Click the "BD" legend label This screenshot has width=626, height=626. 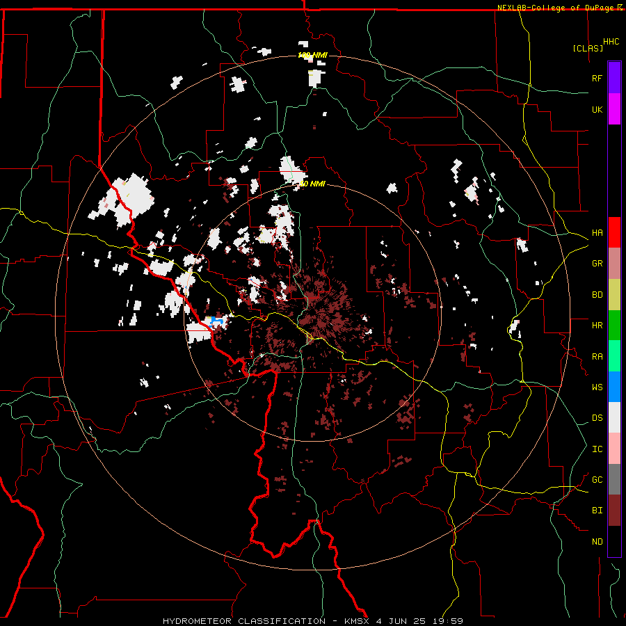(597, 295)
